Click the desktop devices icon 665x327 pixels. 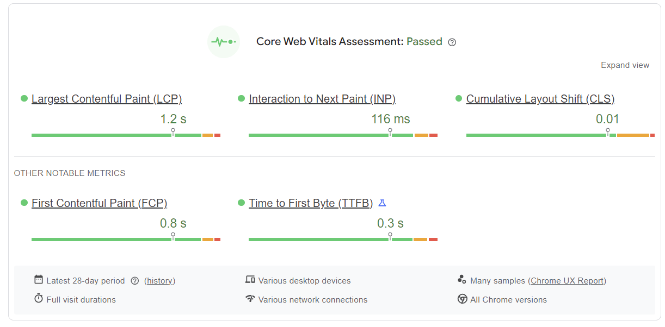pos(250,280)
